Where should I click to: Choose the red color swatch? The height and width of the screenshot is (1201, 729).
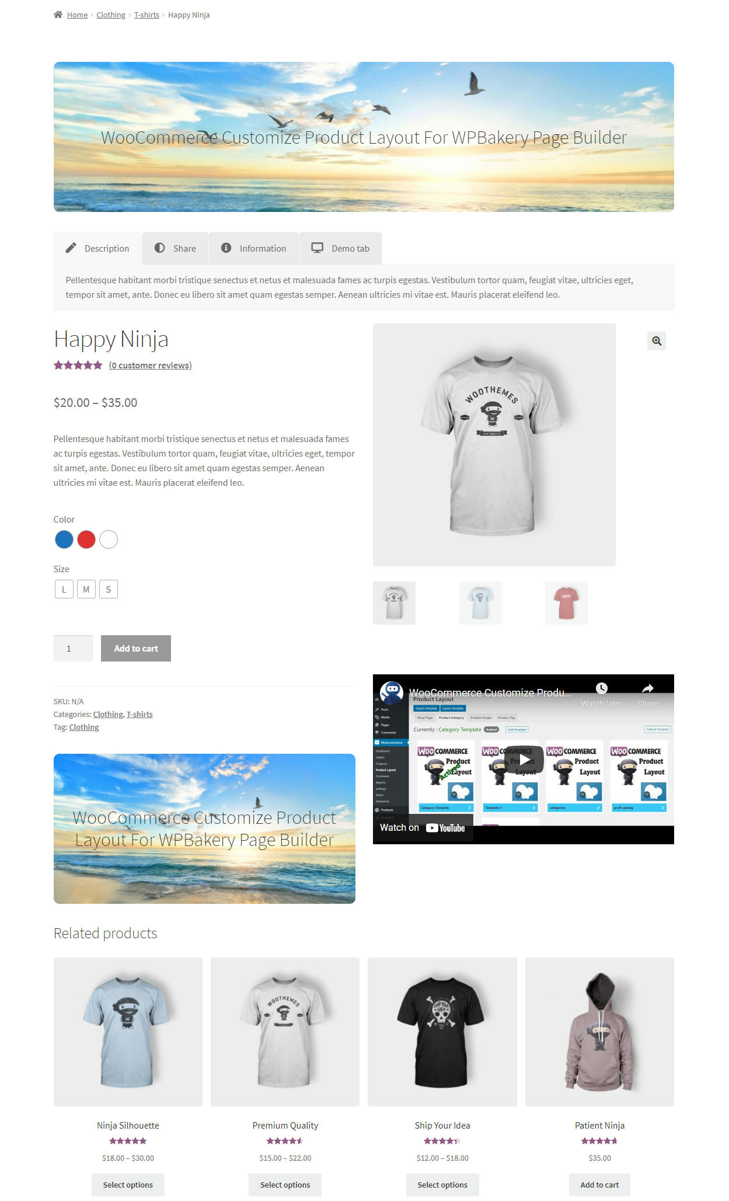coord(86,539)
